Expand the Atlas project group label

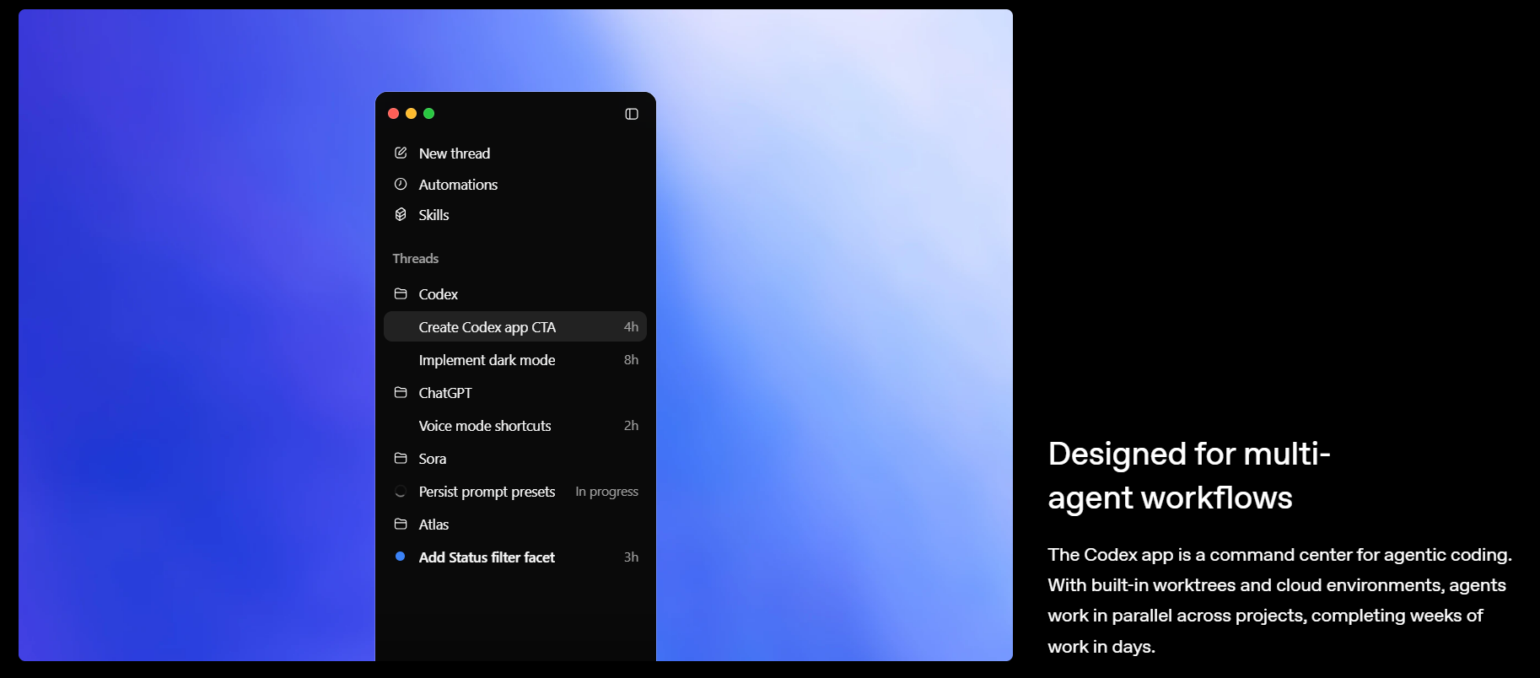433,525
